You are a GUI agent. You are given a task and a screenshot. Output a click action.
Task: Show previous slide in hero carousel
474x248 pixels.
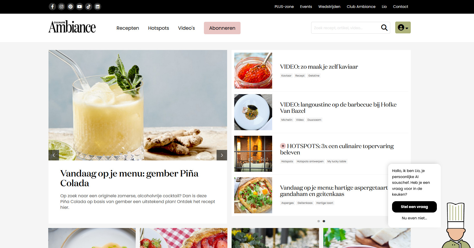(54, 155)
